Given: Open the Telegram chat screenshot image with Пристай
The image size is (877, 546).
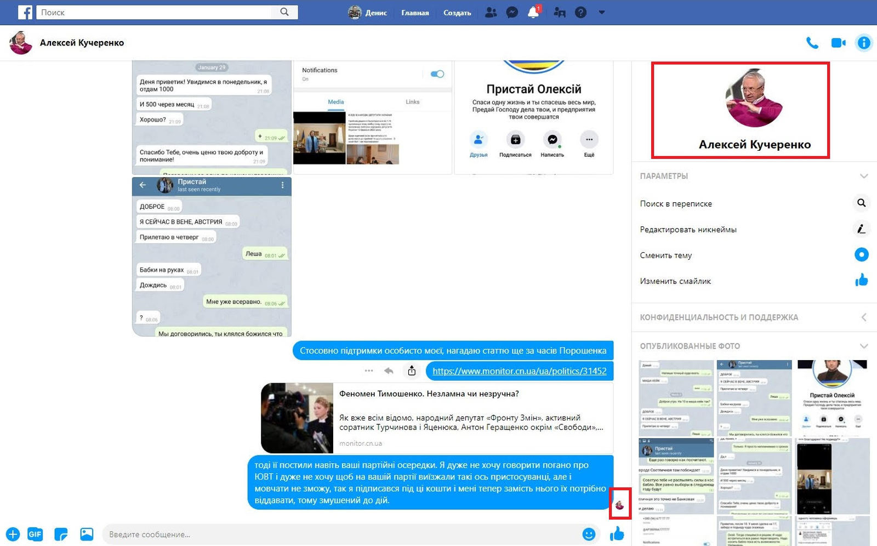Looking at the screenshot, I should tap(212, 257).
